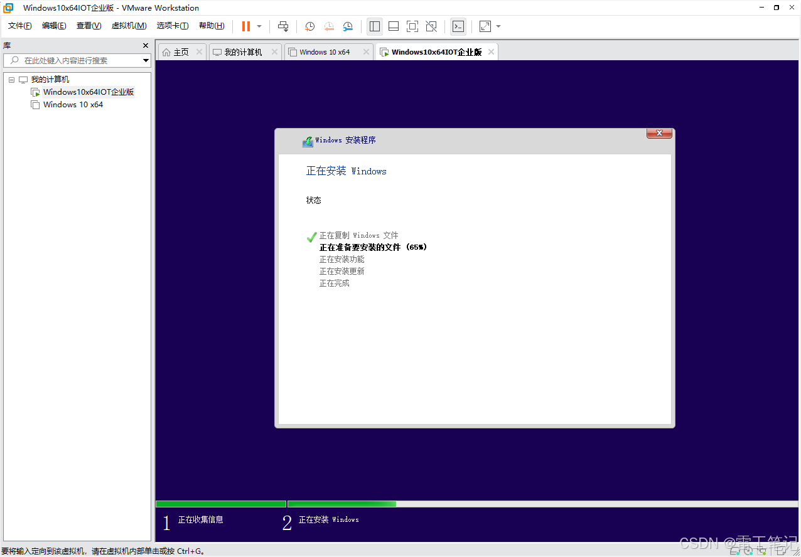
Task: Collapse the 我的计算机 tree node
Action: pyautogui.click(x=11, y=80)
